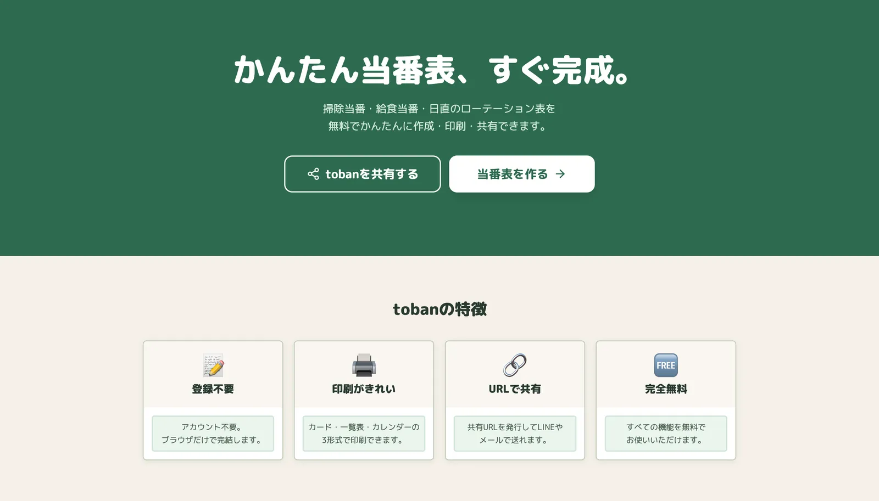Viewport: 879px width, 501px height.
Task: Click the 共有URLを発行してLINE description box
Action: [515, 434]
